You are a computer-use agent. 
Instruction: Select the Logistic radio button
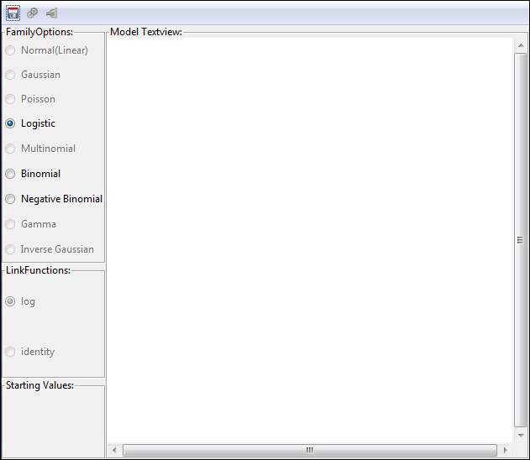point(30,123)
